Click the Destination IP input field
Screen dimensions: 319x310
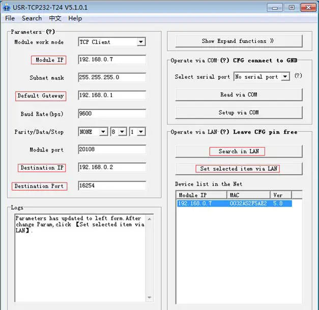pos(112,167)
